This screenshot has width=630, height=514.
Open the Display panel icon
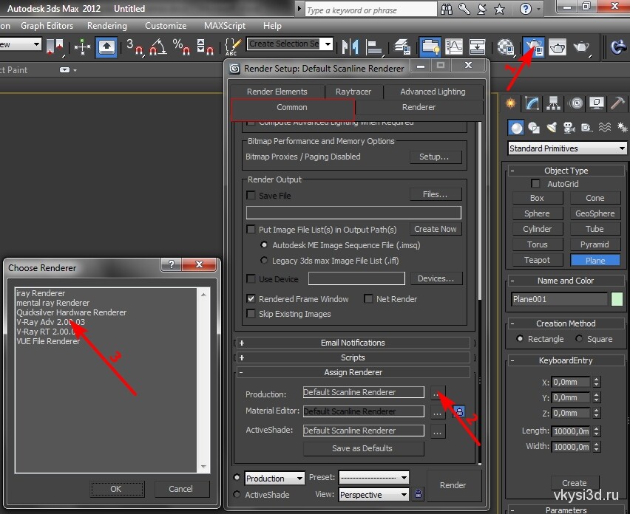click(597, 103)
